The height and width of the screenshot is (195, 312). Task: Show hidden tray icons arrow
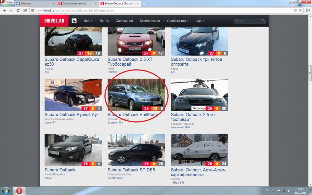coord(273,191)
